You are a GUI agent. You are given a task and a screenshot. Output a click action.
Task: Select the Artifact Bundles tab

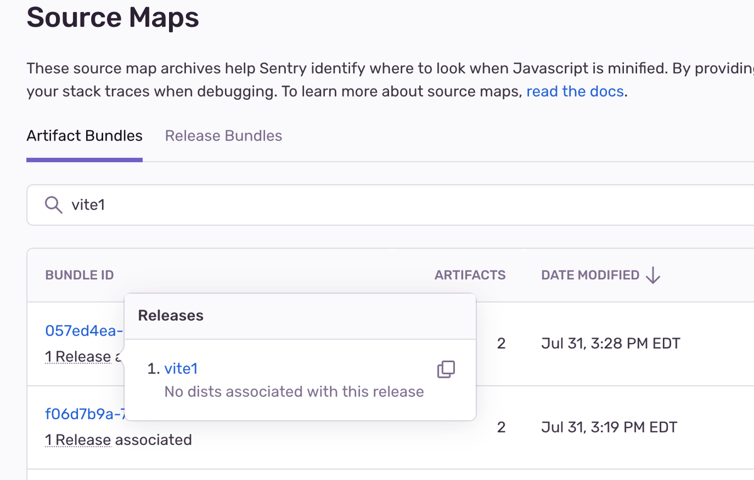[x=84, y=136]
